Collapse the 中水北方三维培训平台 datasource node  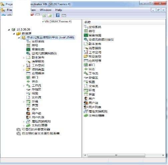(x=19, y=38)
